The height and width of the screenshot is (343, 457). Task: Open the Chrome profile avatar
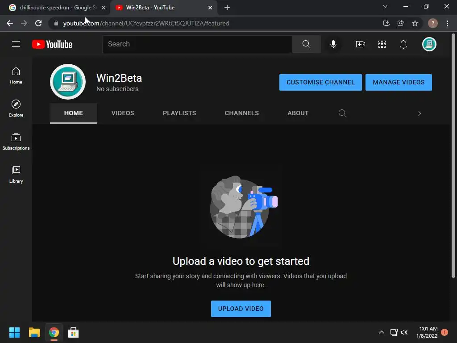[x=432, y=23]
